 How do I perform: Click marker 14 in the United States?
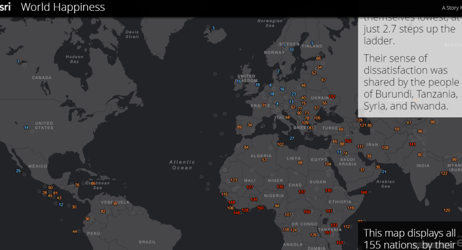point(26,128)
